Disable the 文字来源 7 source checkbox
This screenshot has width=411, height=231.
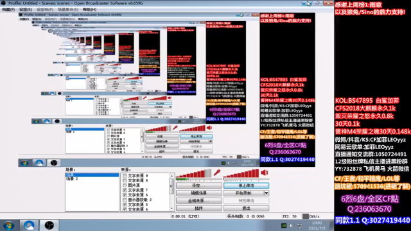pos(125,190)
